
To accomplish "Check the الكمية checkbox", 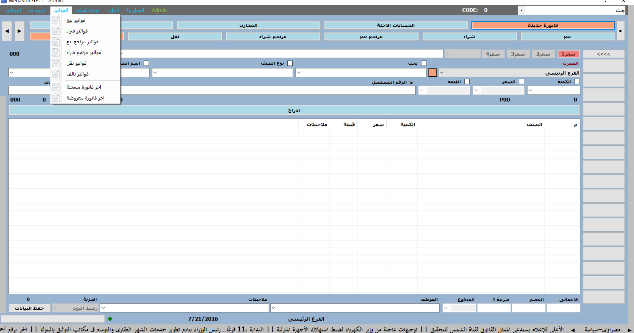I will click(x=577, y=81).
